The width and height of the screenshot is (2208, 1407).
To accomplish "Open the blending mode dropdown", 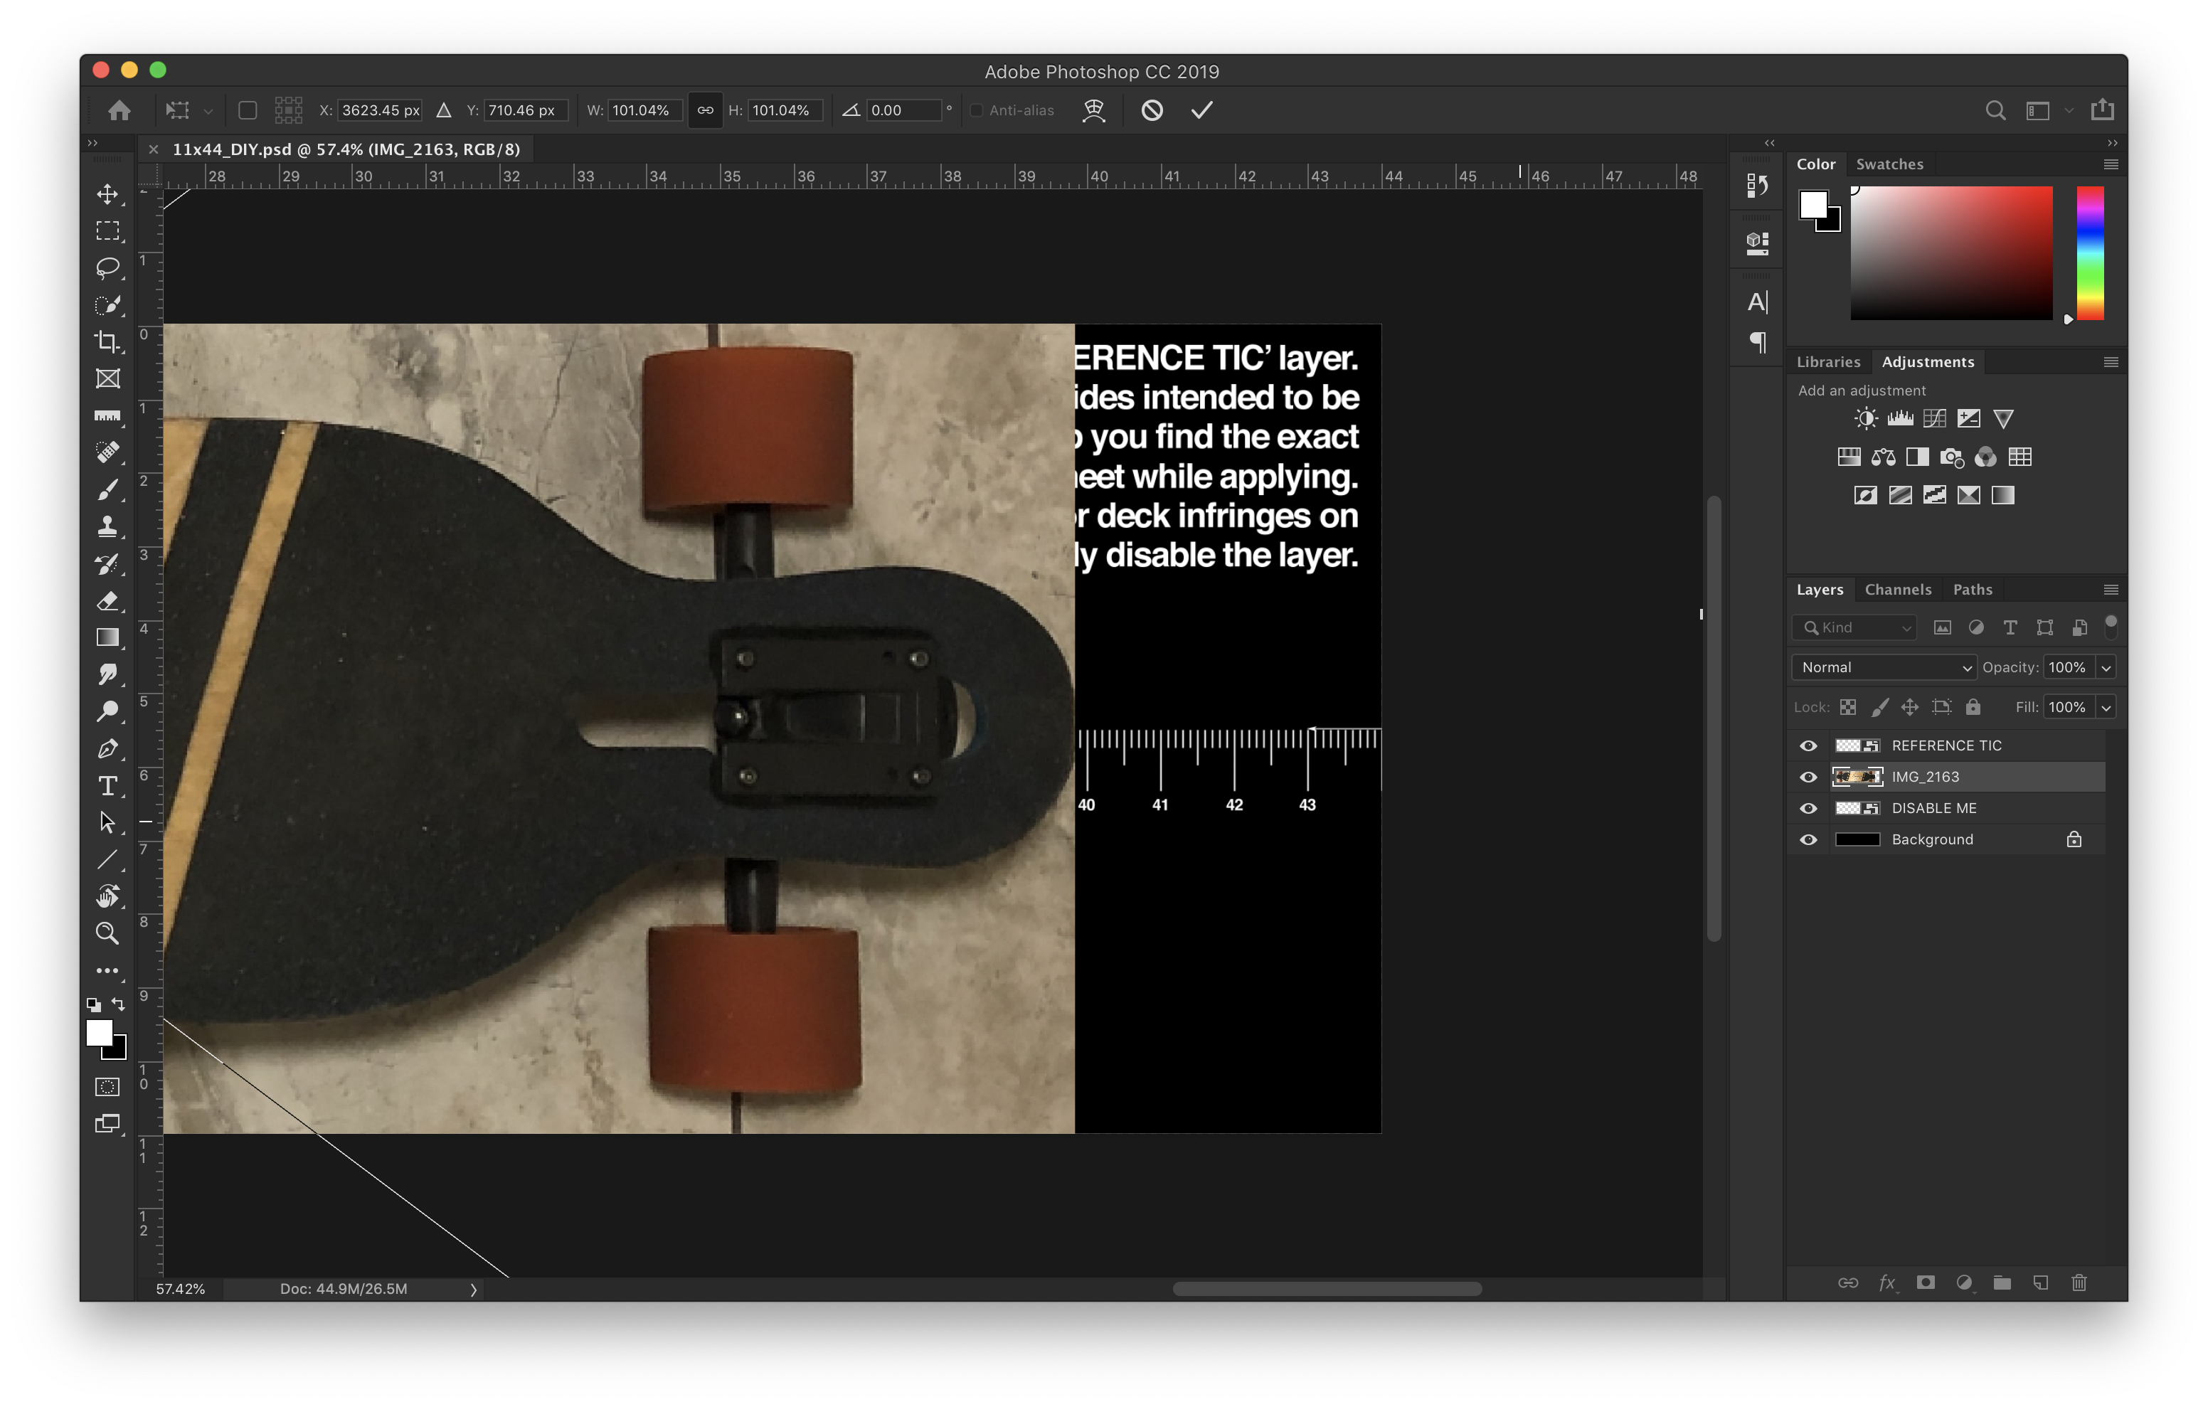I will pos(1879,667).
